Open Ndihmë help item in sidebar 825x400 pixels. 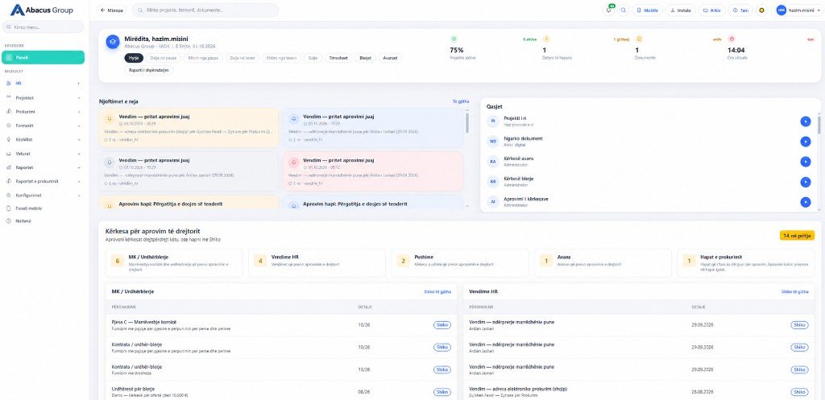pyautogui.click(x=42, y=221)
